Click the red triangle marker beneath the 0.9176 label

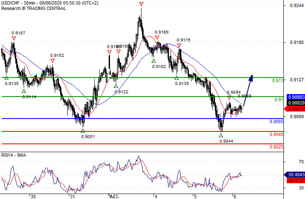tap(179, 46)
